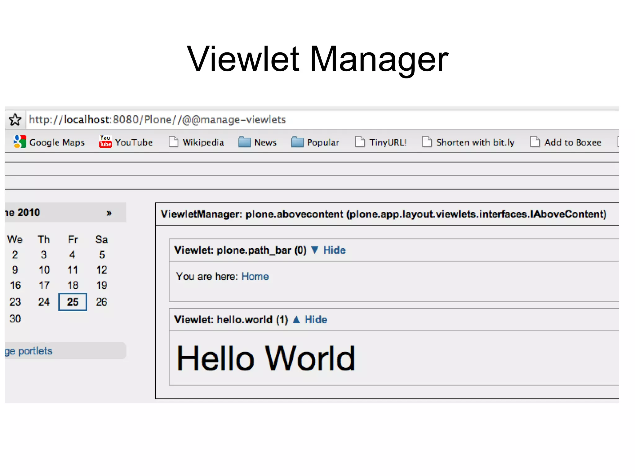Viewport: 635px width, 476px height.
Task: Open the manage portlets link
Action: click(29, 351)
